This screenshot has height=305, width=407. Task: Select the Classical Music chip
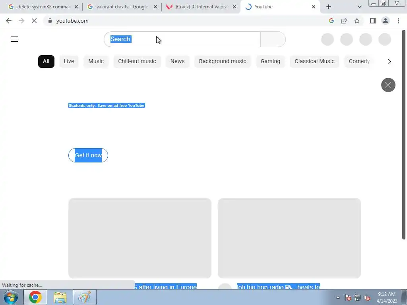[x=315, y=62]
